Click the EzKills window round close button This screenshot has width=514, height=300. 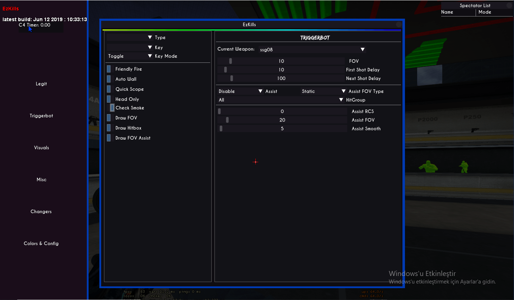pyautogui.click(x=399, y=24)
